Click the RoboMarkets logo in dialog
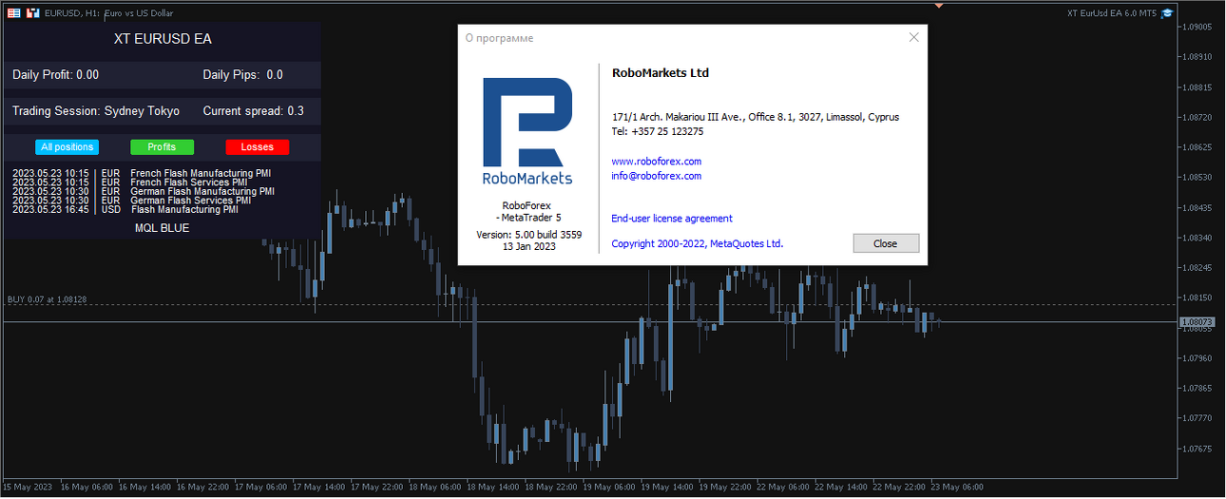The width and height of the screenshot is (1226, 499). [527, 131]
